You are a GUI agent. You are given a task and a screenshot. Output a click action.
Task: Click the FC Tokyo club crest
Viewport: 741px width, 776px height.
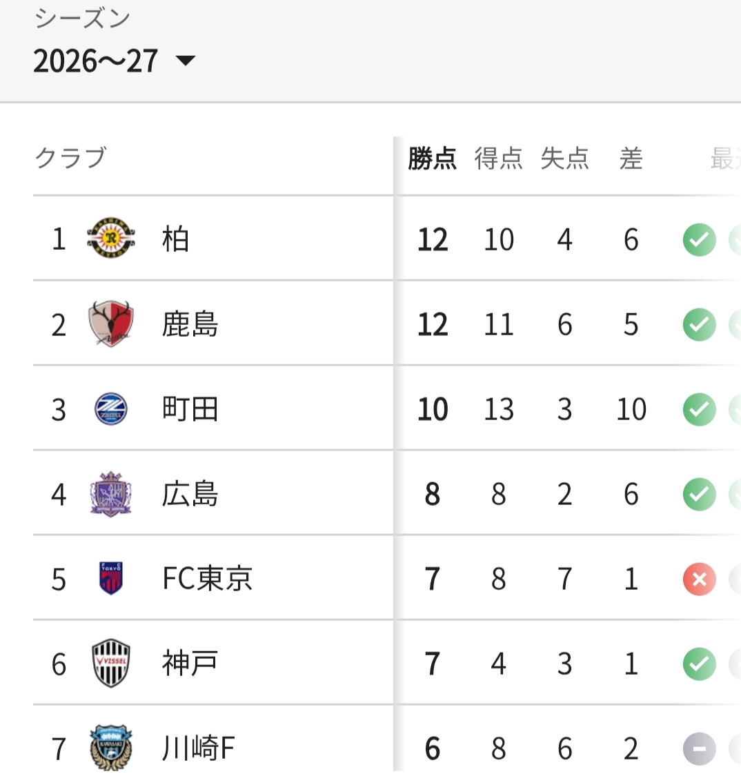pos(111,579)
